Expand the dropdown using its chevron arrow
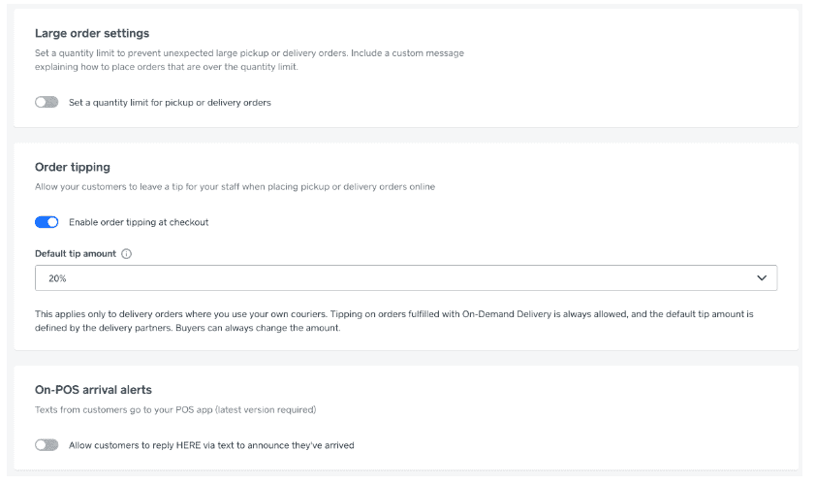This screenshot has height=484, width=816. point(762,277)
